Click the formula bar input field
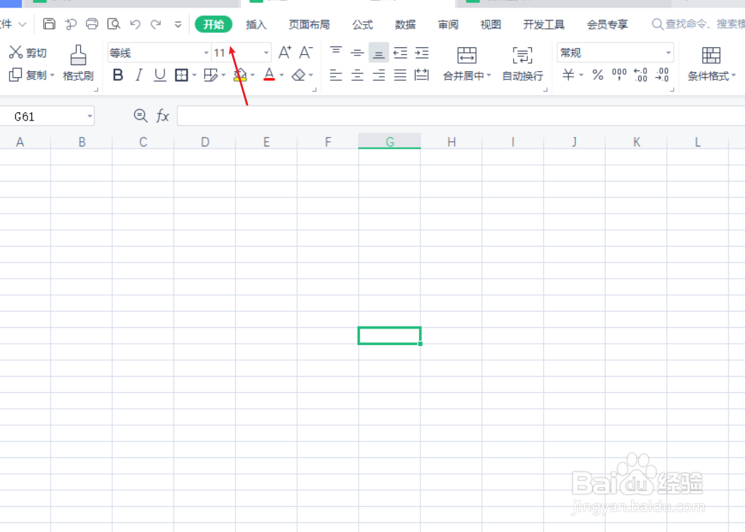The height and width of the screenshot is (532, 745). 461,116
